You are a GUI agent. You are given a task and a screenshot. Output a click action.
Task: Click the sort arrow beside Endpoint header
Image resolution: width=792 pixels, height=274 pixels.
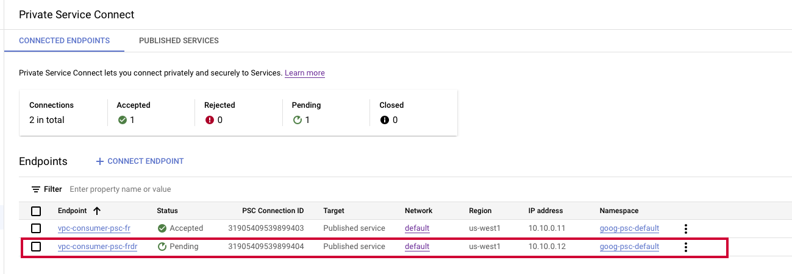(96, 211)
